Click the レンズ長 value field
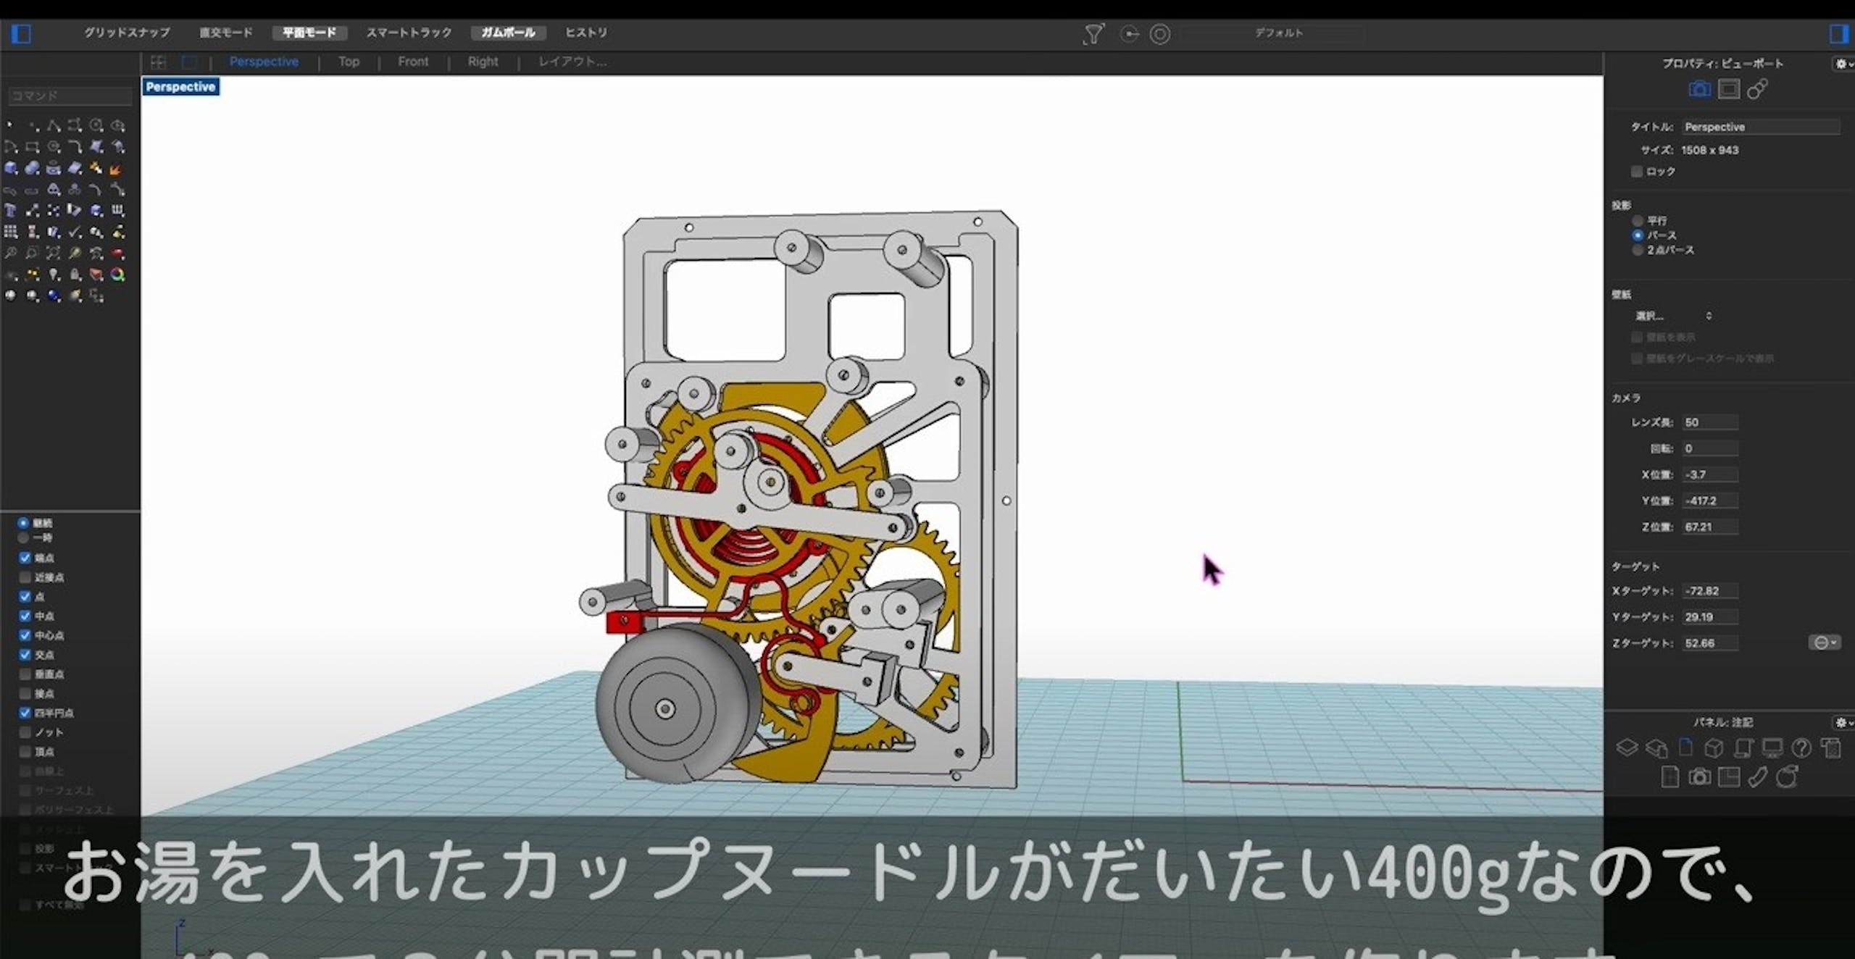1855x959 pixels. pyautogui.click(x=1710, y=422)
